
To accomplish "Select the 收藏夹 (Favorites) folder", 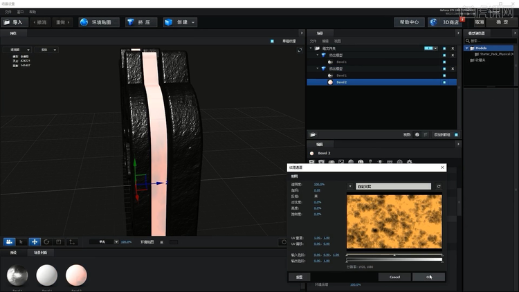I will click(x=477, y=60).
